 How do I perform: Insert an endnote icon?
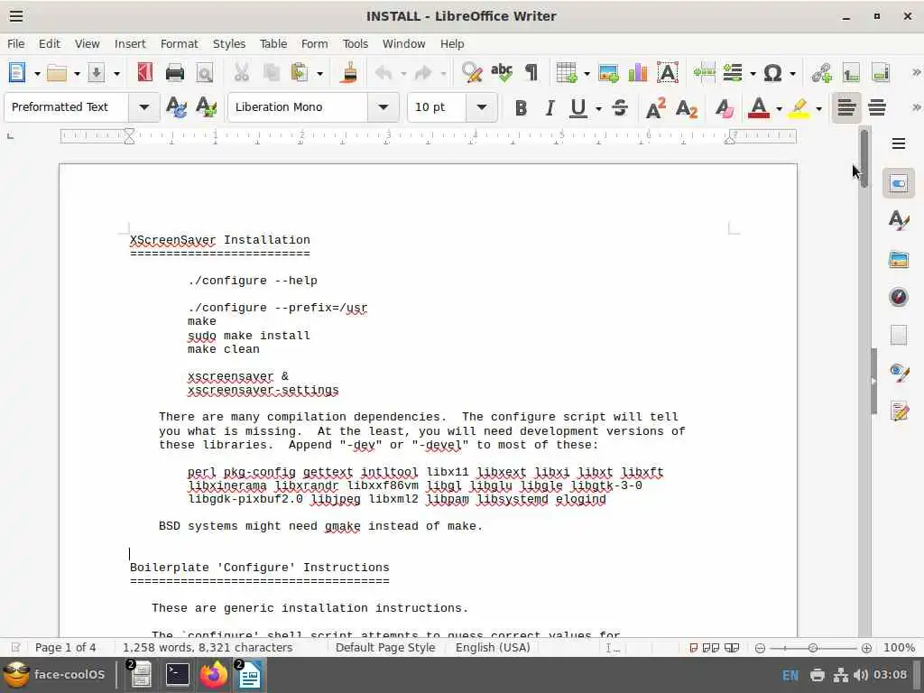(x=881, y=73)
